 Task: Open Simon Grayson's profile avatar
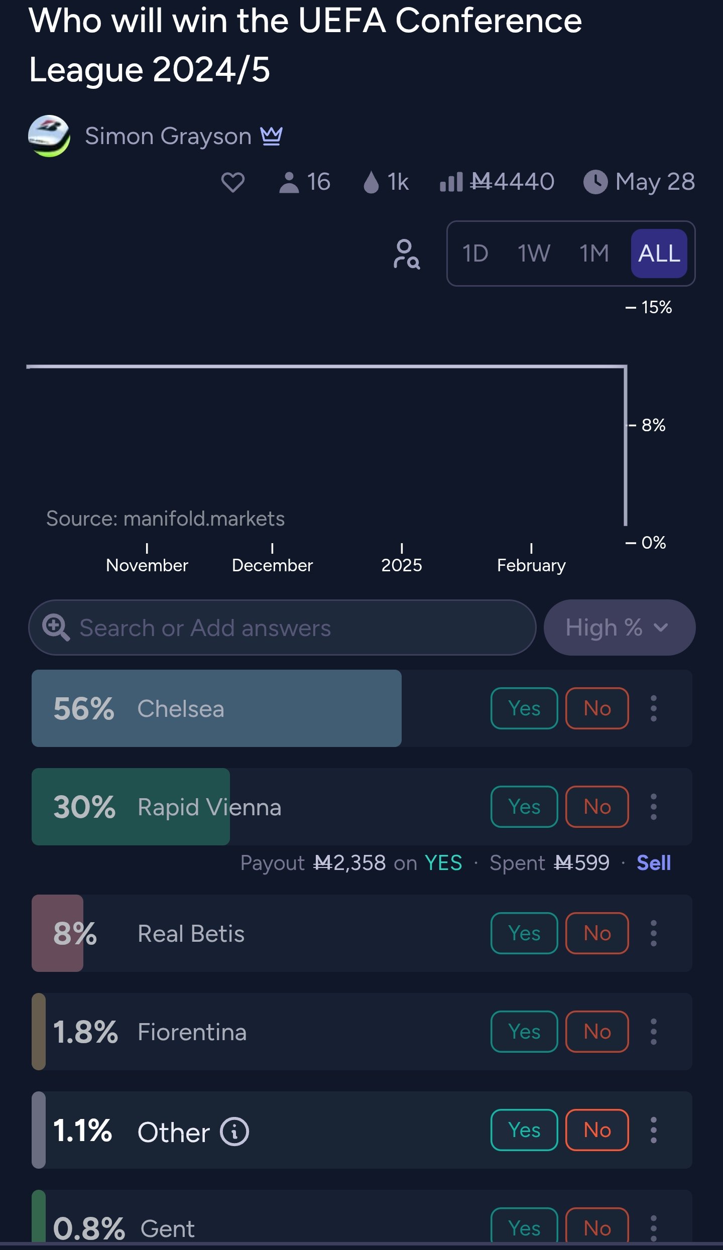point(49,136)
